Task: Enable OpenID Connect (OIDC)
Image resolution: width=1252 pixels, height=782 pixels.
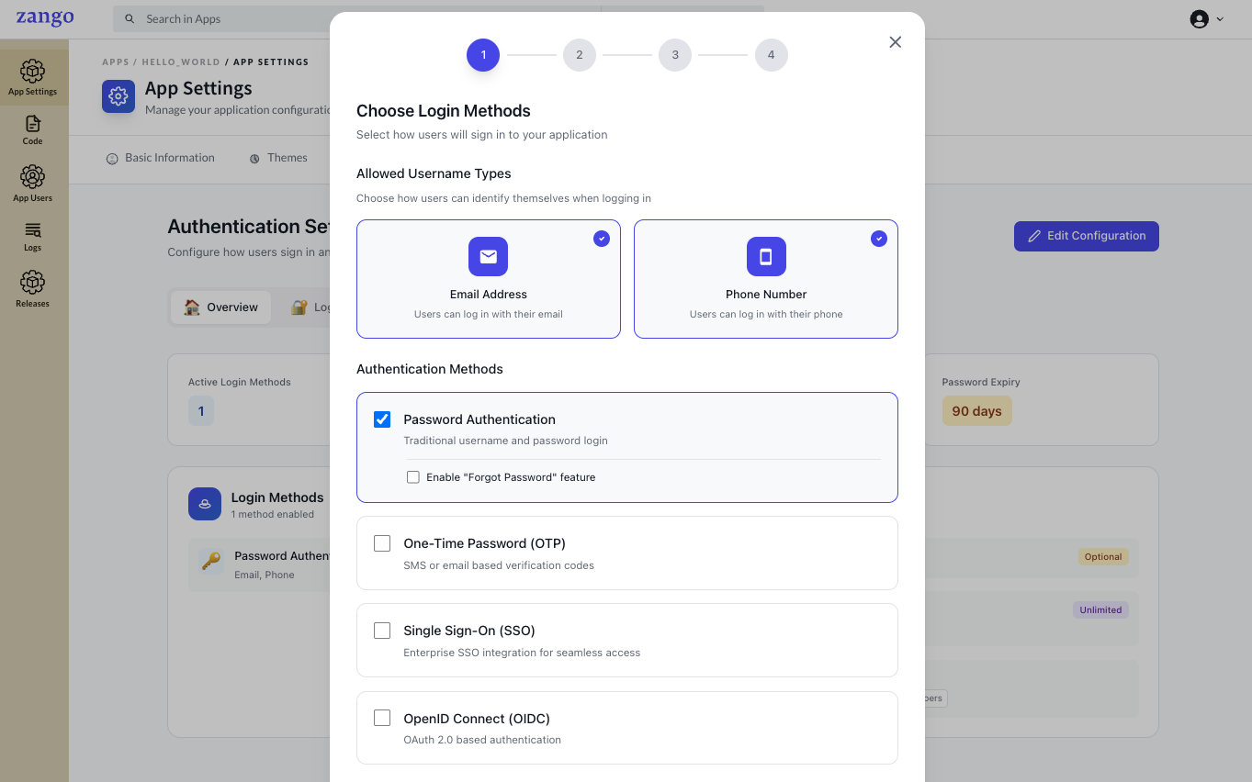Action: pos(382,718)
